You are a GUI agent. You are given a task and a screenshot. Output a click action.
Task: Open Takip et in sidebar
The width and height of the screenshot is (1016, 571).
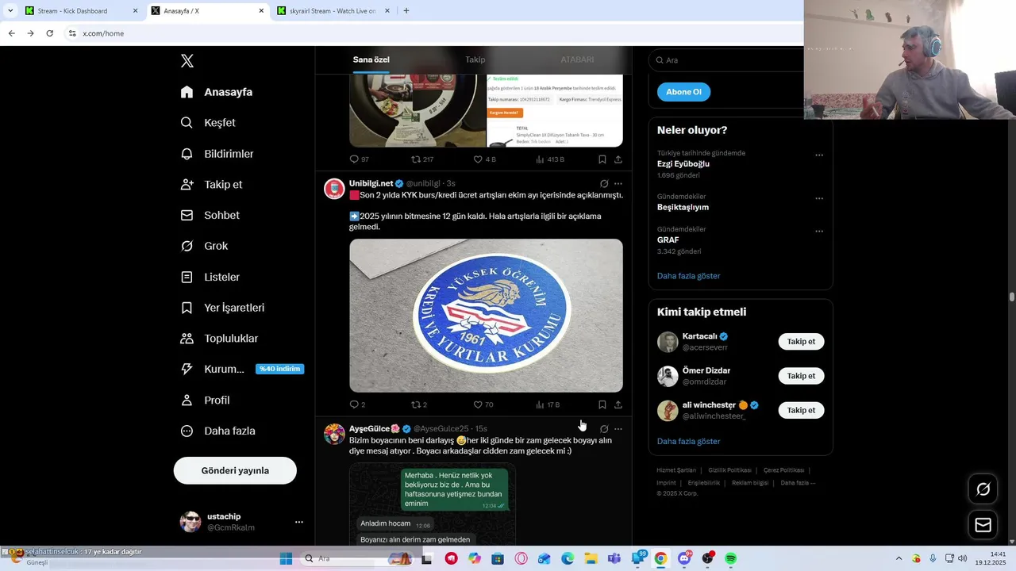click(211, 184)
